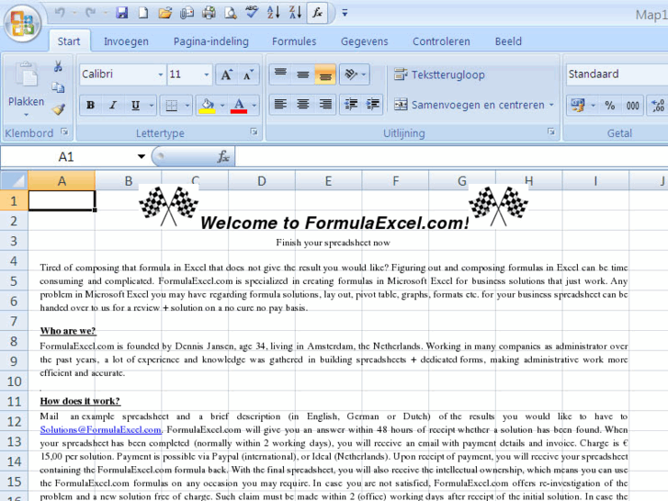This screenshot has height=501, width=668.
Task: Switch to the Start tab
Action: (x=69, y=41)
